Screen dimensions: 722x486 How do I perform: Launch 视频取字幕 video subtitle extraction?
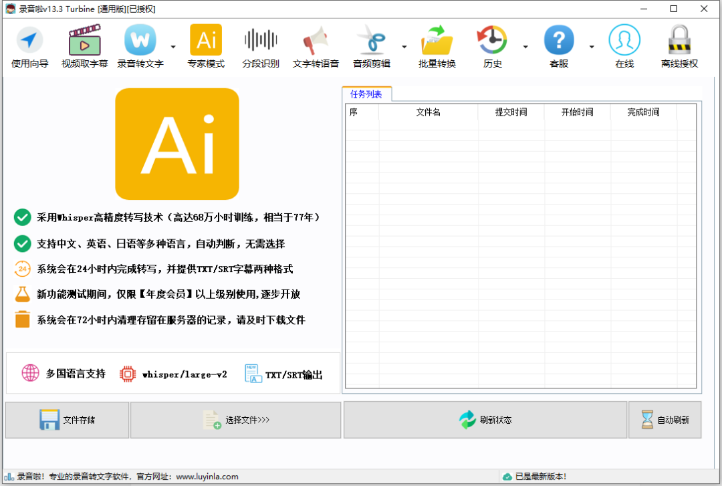(84, 47)
